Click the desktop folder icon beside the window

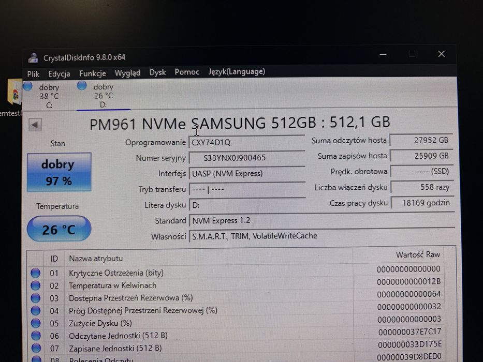pos(15,92)
